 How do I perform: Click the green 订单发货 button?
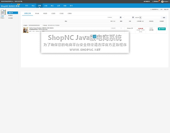(x=162, y=29)
